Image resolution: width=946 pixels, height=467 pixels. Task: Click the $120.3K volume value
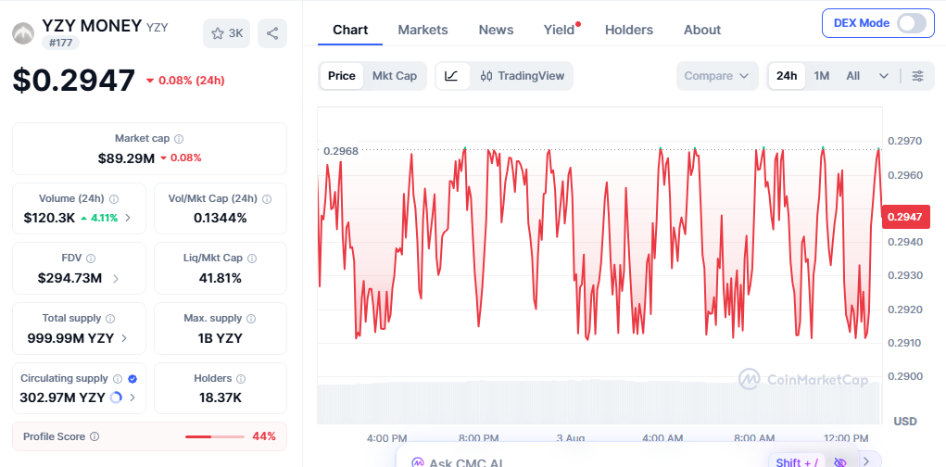tap(49, 218)
